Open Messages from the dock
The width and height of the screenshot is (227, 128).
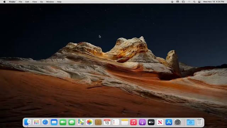(x=72, y=122)
